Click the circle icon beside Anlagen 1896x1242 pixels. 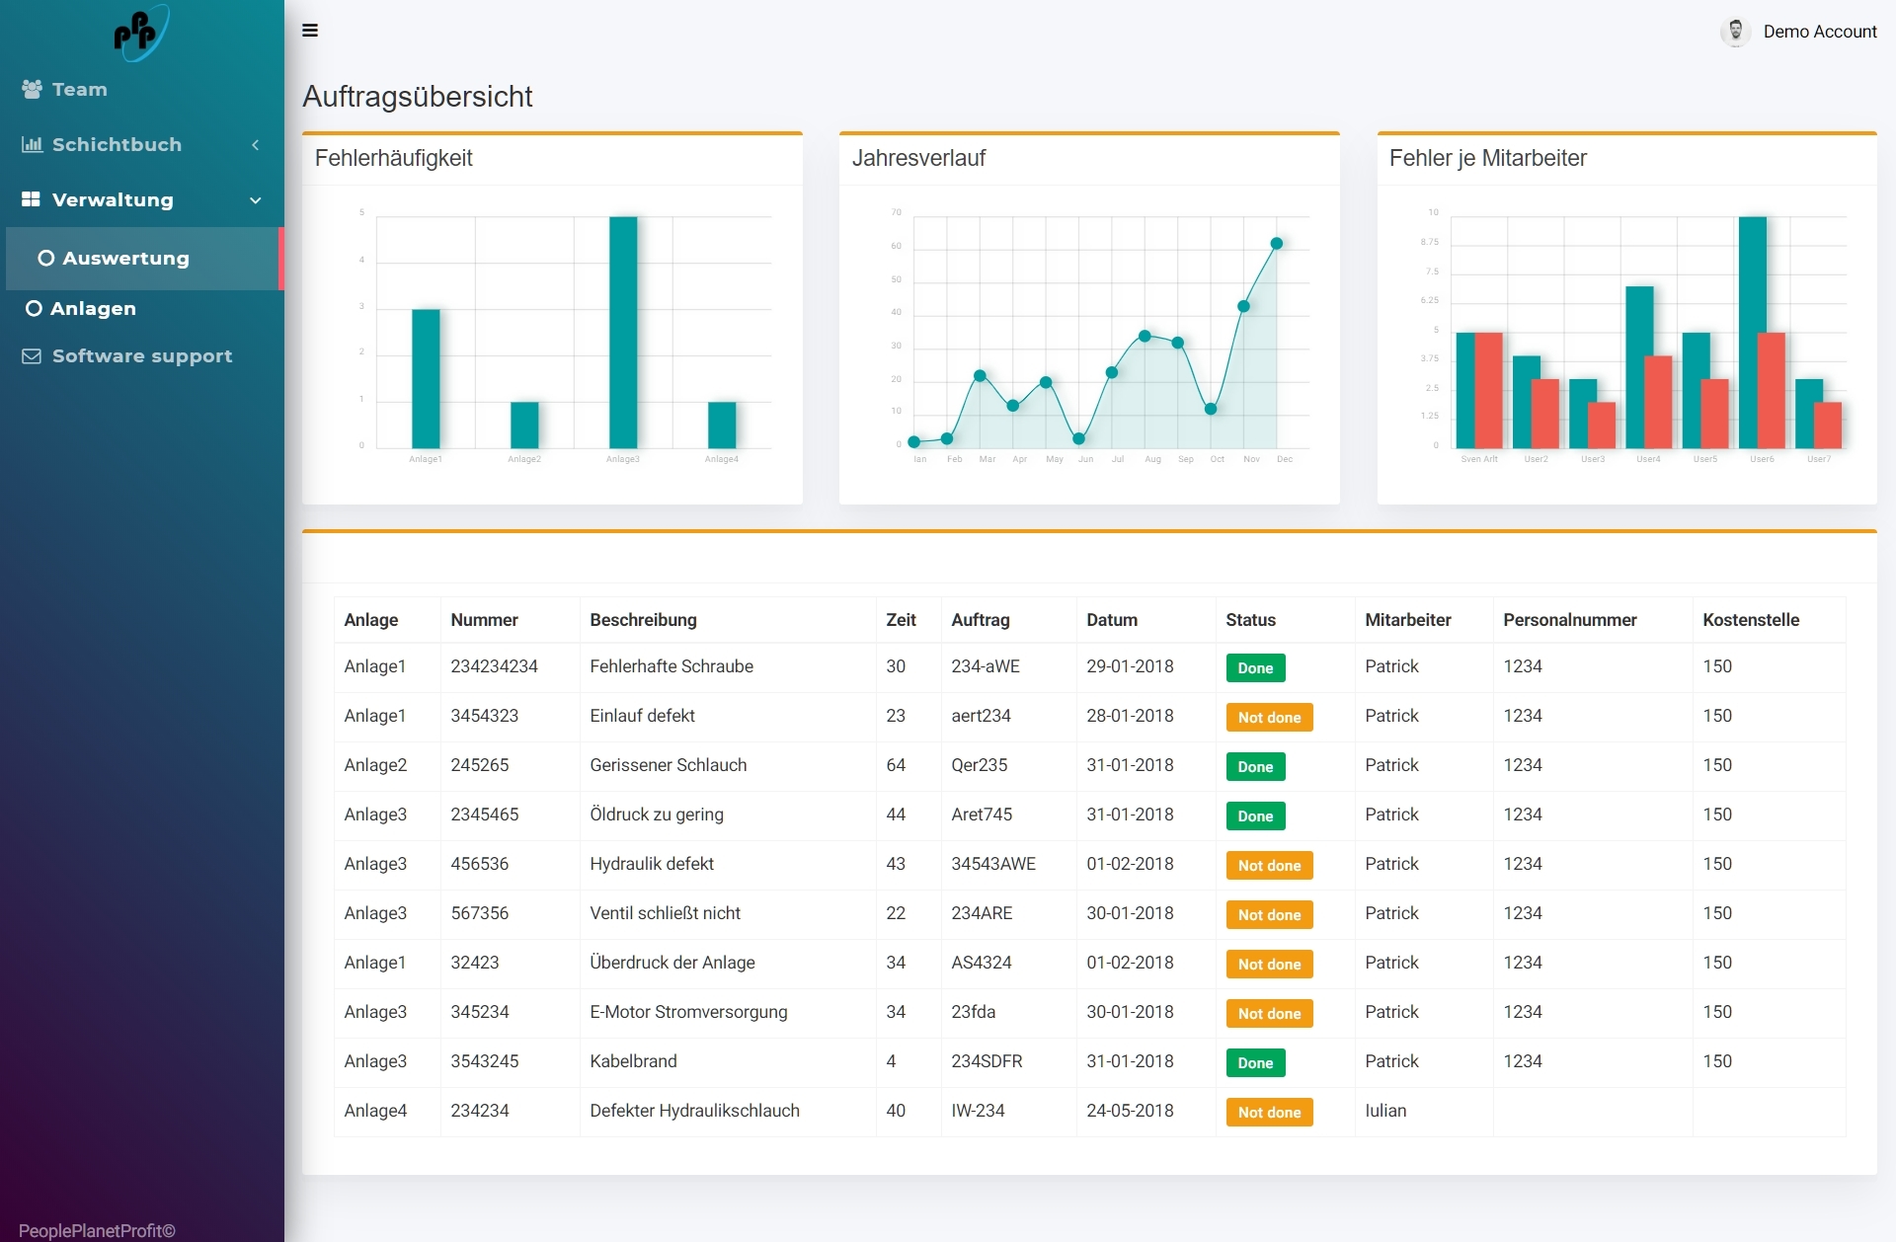[34, 308]
